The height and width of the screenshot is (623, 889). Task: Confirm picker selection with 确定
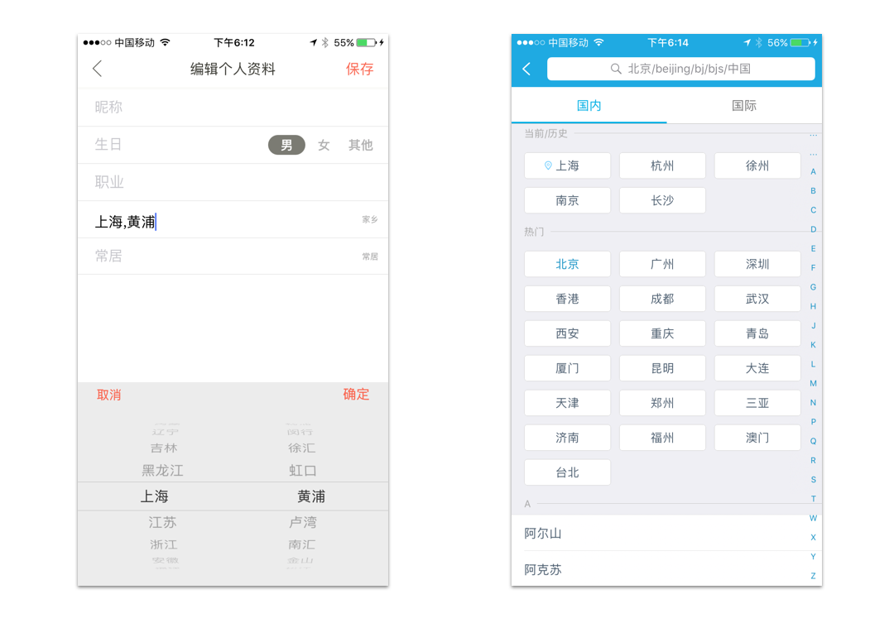(x=356, y=395)
